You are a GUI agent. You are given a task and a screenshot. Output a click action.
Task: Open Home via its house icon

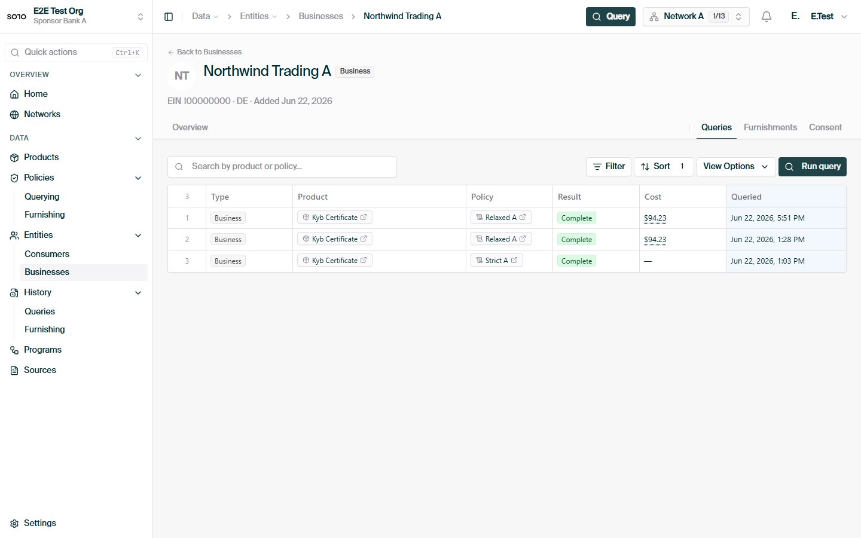(14, 94)
